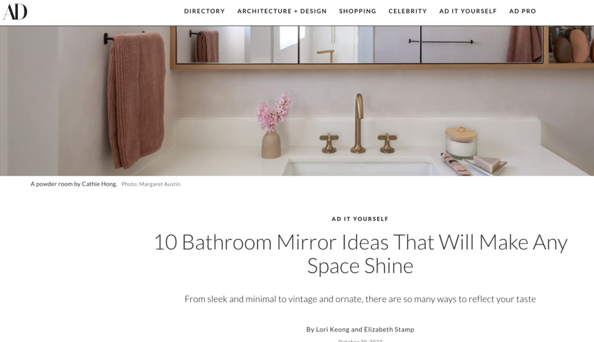Click the 10 Bathroom Mirror Ideas headline

(x=360, y=253)
